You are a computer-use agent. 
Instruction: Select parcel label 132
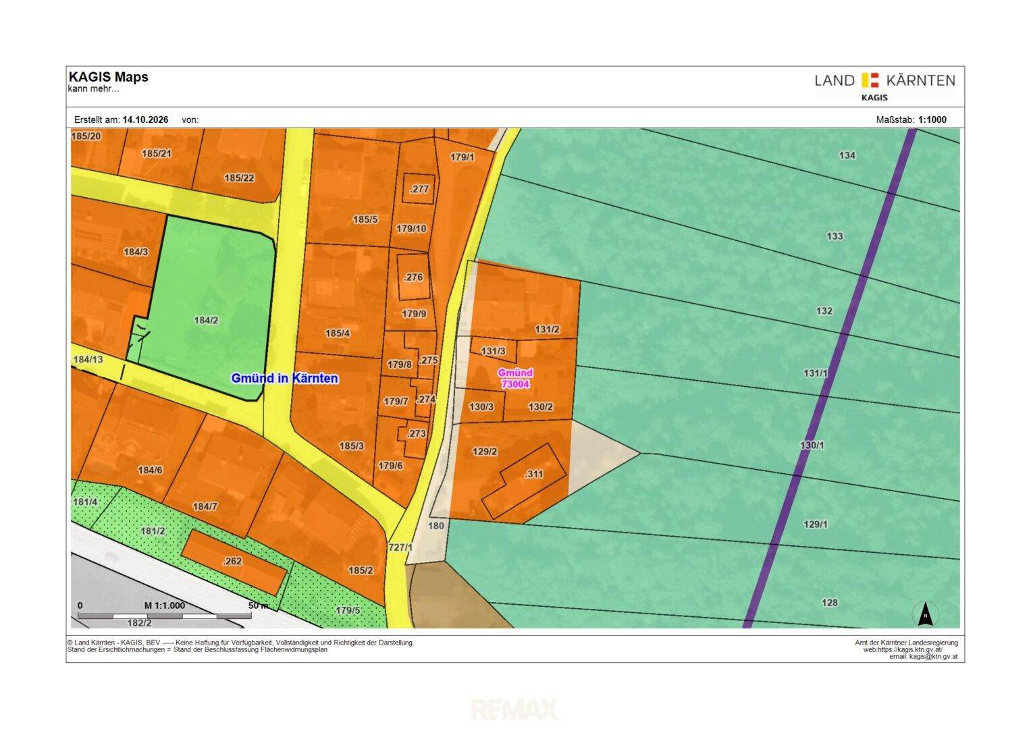click(x=824, y=311)
